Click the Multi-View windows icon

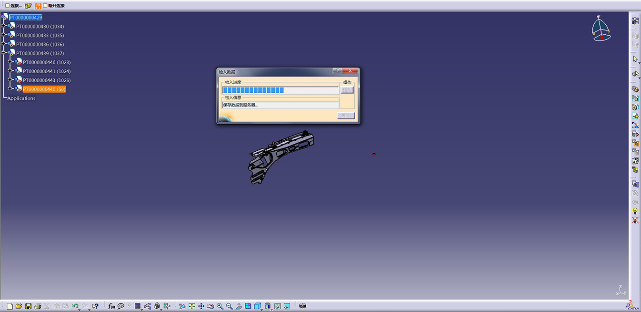[248, 306]
